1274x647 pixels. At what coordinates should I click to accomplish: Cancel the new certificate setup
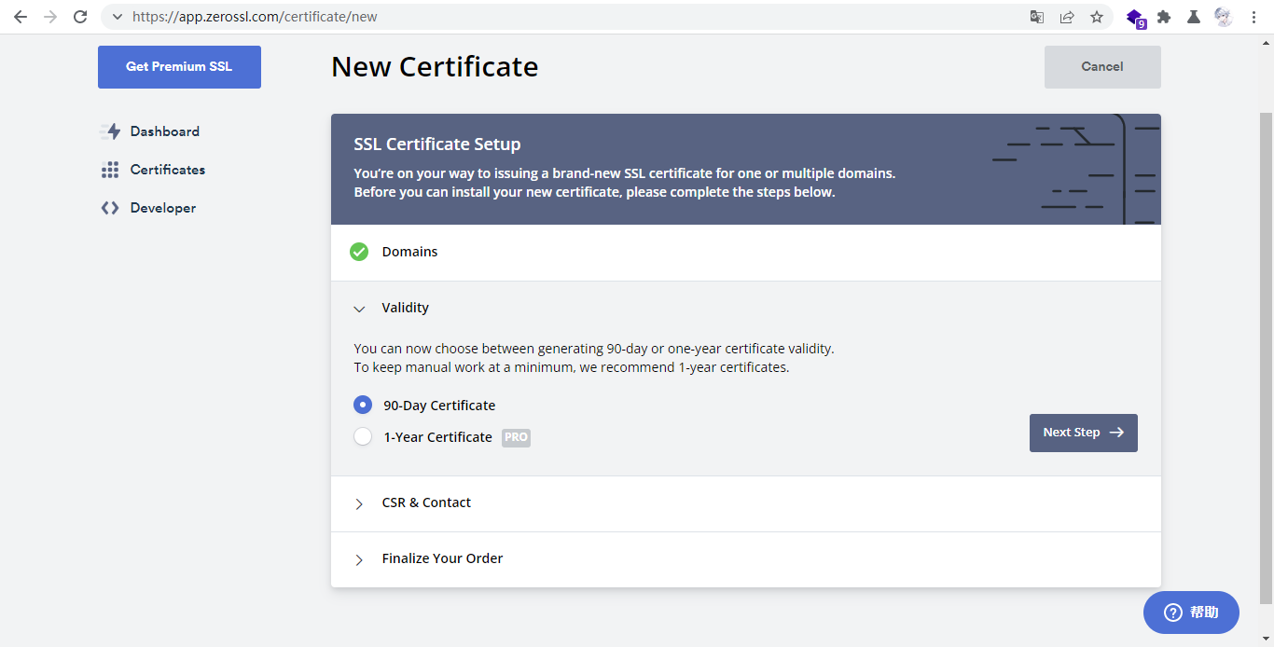1101,67
